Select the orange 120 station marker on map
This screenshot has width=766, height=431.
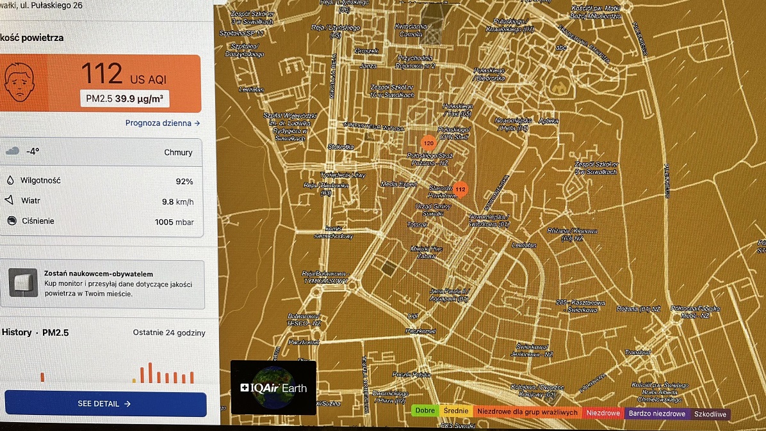coord(428,143)
